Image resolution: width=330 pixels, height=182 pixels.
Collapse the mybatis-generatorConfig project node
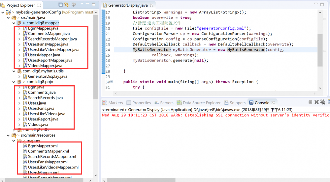tap(3, 13)
